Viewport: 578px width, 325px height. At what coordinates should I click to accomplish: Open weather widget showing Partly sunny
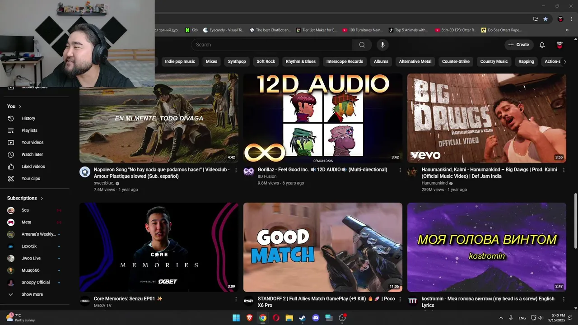(x=21, y=318)
